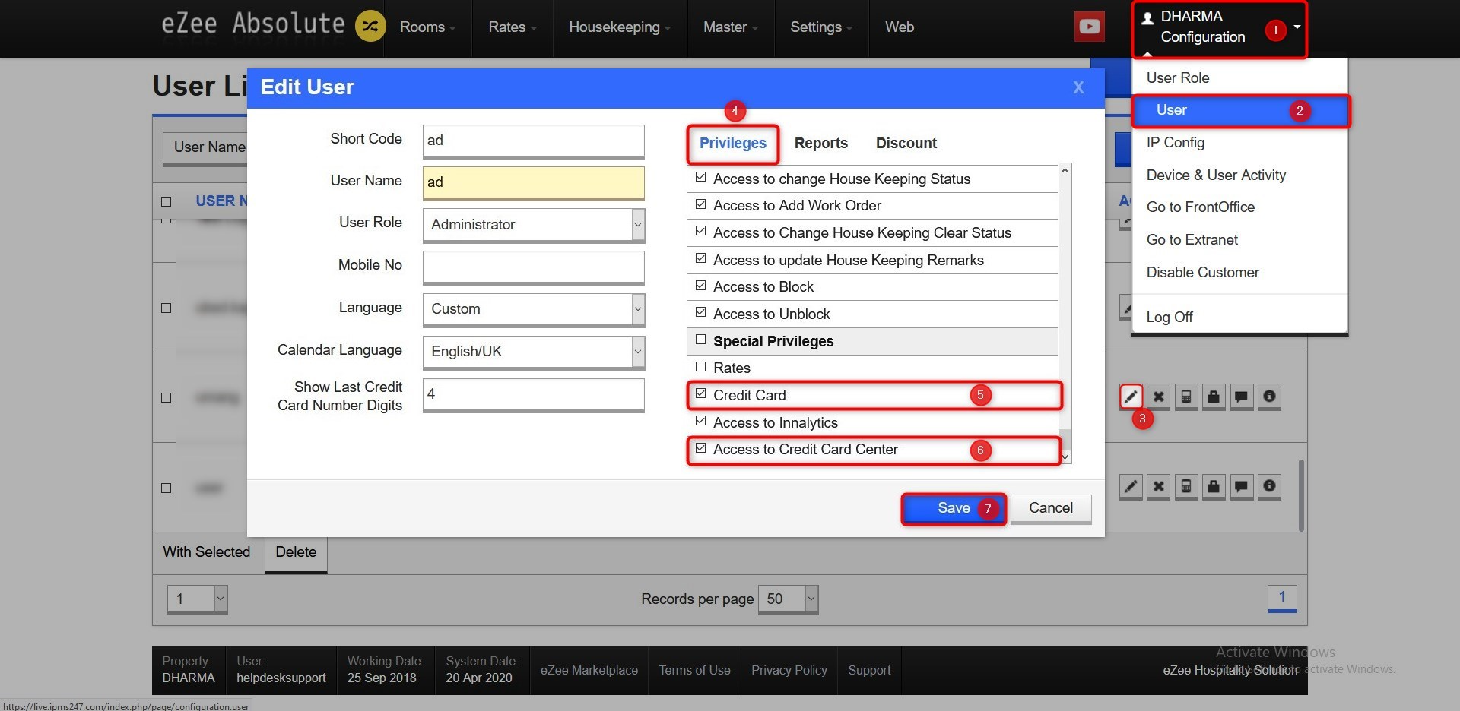This screenshot has height=711, width=1460.
Task: Click the user profile icon beside DHARMA
Action: click(1147, 18)
